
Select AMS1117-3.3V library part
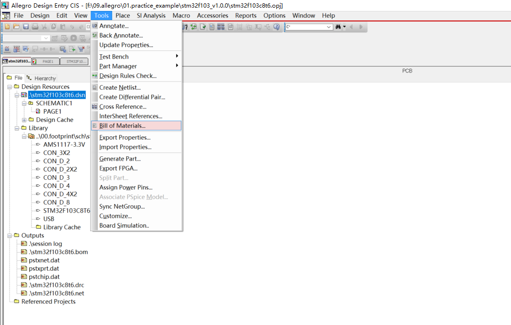pos(64,144)
